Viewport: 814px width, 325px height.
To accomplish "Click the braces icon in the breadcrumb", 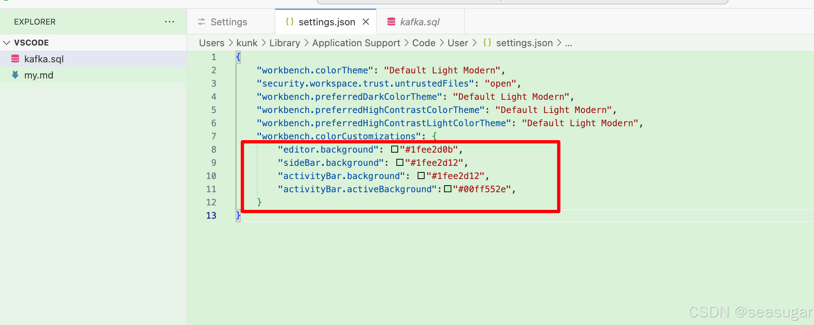I will point(487,43).
